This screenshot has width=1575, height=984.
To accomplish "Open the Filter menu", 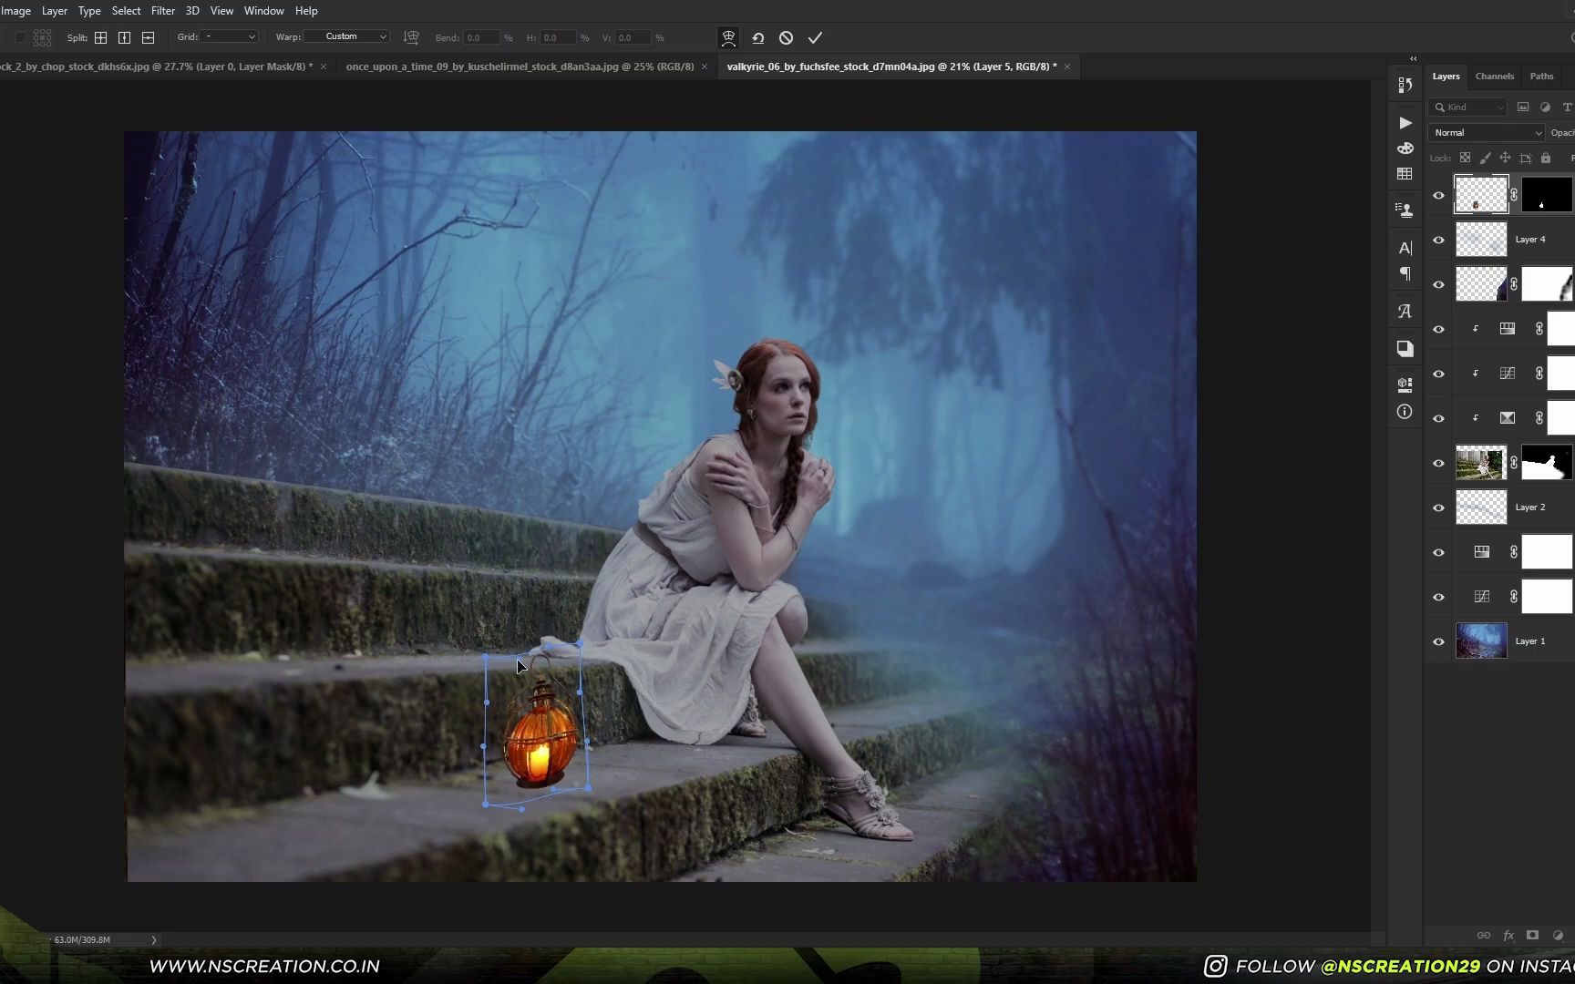I will (x=163, y=11).
